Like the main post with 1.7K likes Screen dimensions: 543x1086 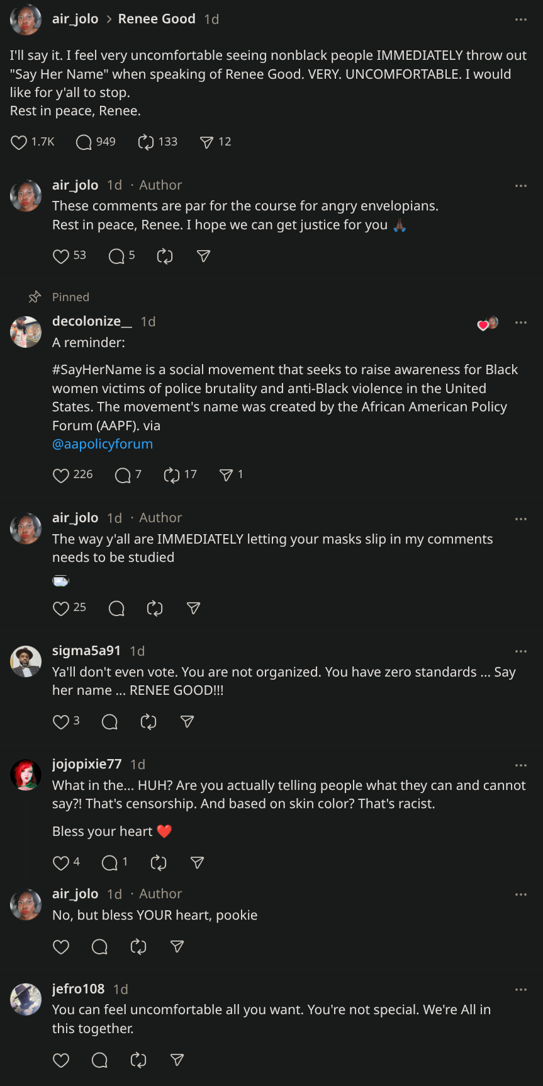[x=19, y=142]
